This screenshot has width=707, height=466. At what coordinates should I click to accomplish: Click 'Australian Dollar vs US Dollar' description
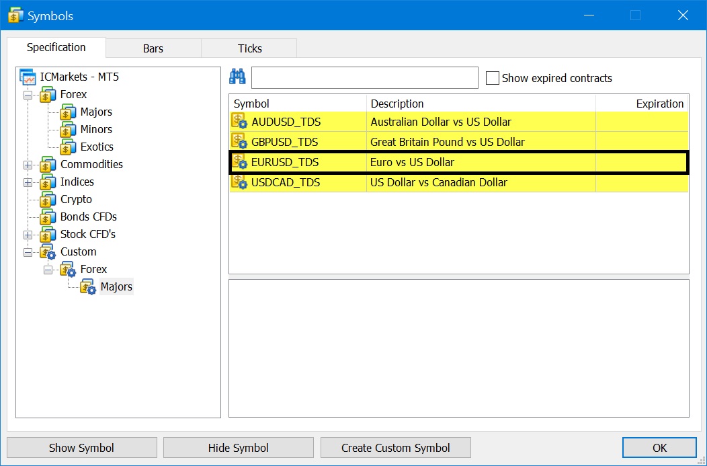pyautogui.click(x=441, y=122)
